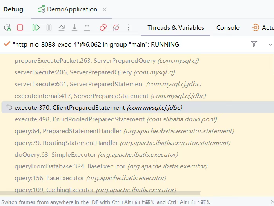Toggle Mute Breakpoints
Image resolution: width=274 pixels, height=206 pixels.
click(116, 27)
